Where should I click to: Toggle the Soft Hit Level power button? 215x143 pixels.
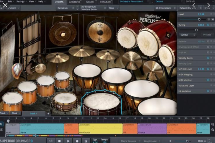208,69
